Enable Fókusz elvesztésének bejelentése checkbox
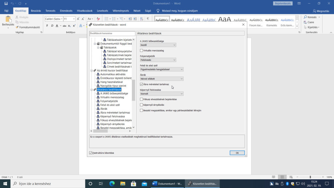This screenshot has width=334, height=188. (x=142, y=99)
